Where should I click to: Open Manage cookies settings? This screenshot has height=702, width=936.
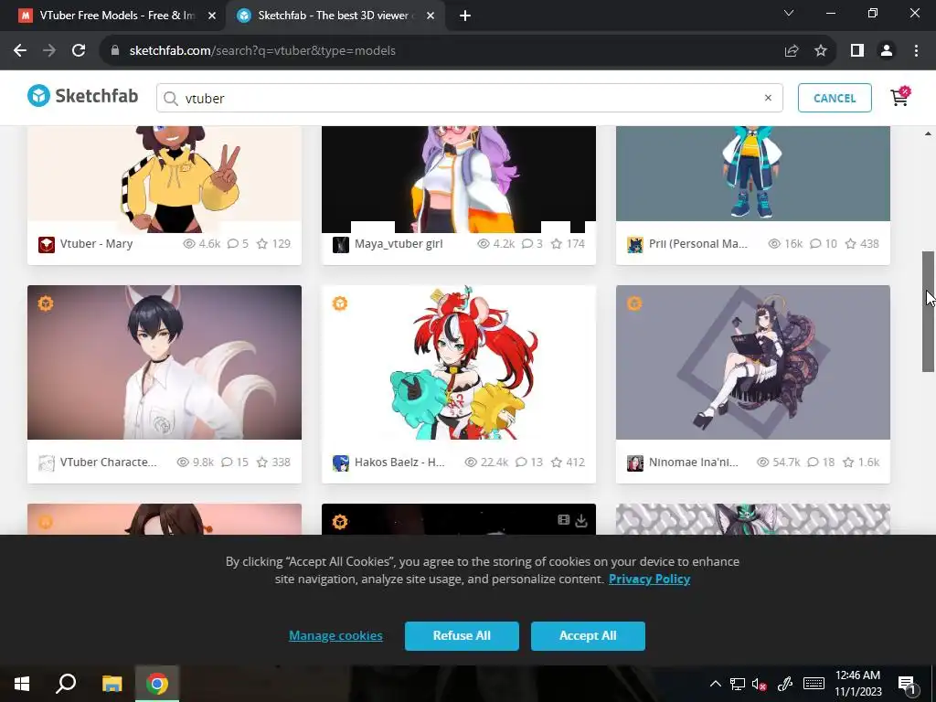click(x=335, y=636)
